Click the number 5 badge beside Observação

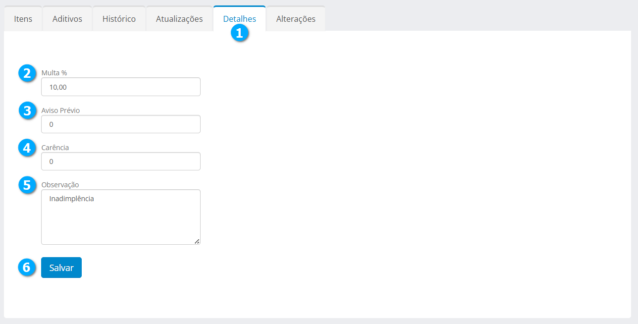click(x=27, y=185)
